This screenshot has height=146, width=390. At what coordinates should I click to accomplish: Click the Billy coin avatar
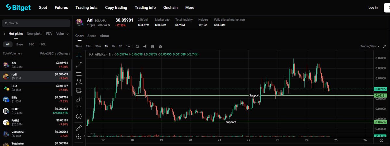(6, 99)
